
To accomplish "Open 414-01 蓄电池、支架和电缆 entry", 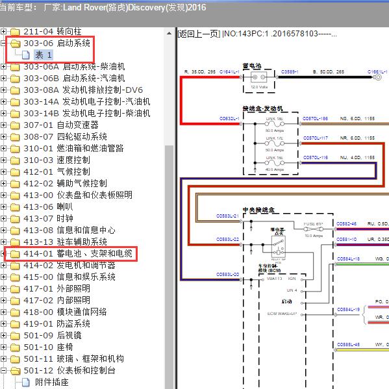I will [78, 253].
